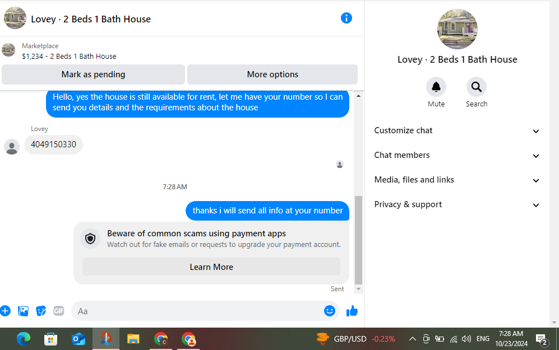Screen dimensions: 559x350
Task: Click the message input field Aa
Action: pos(205,311)
